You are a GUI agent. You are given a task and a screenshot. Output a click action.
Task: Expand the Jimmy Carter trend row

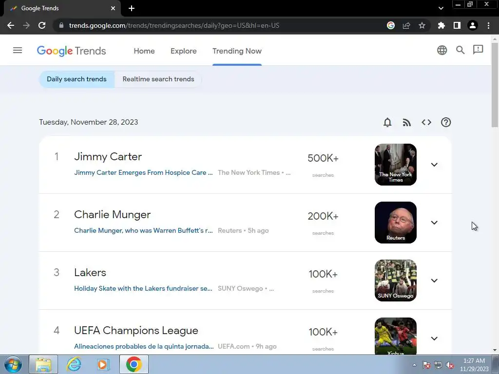coord(434,165)
